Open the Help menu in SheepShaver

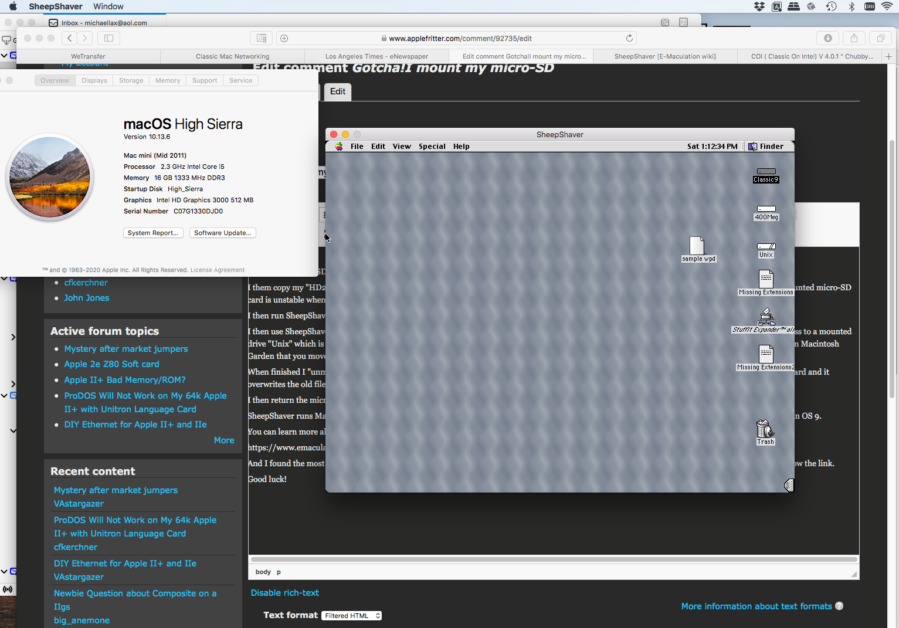click(x=462, y=147)
